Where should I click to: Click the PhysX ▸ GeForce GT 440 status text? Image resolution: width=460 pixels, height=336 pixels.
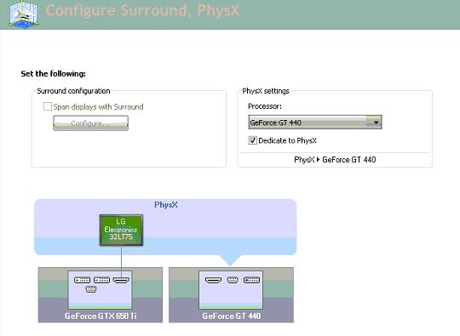pyautogui.click(x=335, y=160)
